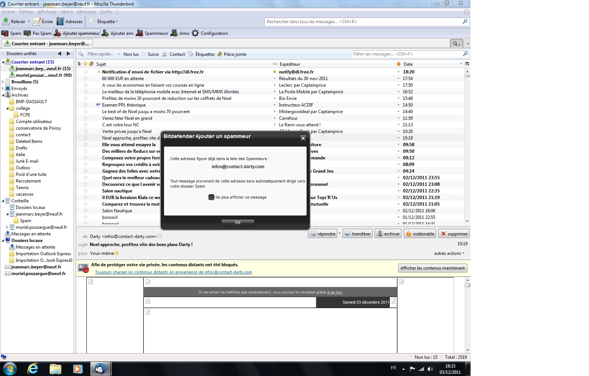Click the transférer button
Screen dimensions: 589x376
coord(357,234)
